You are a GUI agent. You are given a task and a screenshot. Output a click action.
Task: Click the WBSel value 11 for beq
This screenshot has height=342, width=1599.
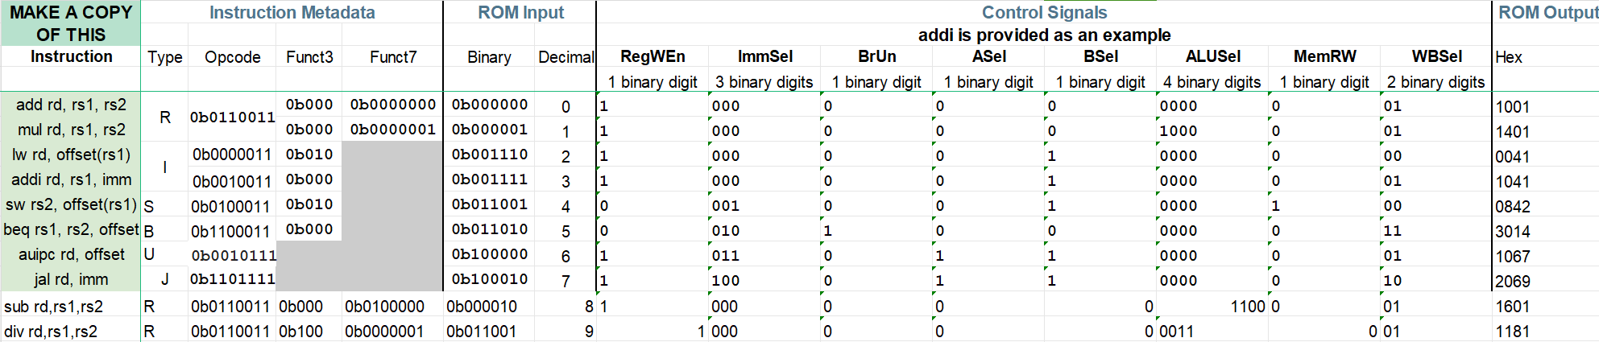tap(1436, 230)
